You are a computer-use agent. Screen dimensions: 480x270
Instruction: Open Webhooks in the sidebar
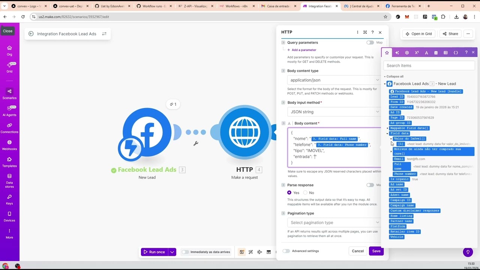[x=9, y=145]
